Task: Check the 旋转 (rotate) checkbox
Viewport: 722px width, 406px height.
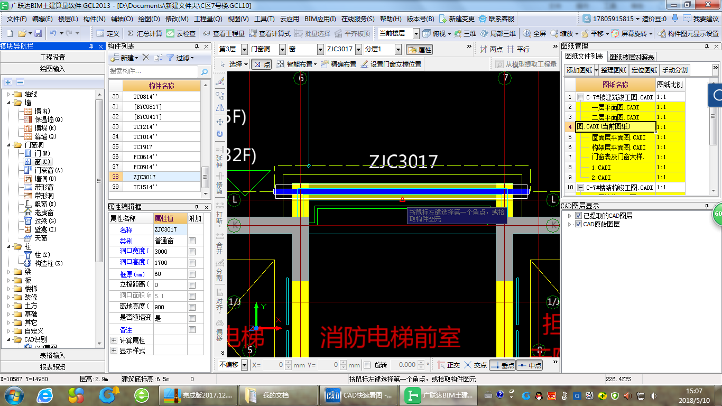Action: 367,365
